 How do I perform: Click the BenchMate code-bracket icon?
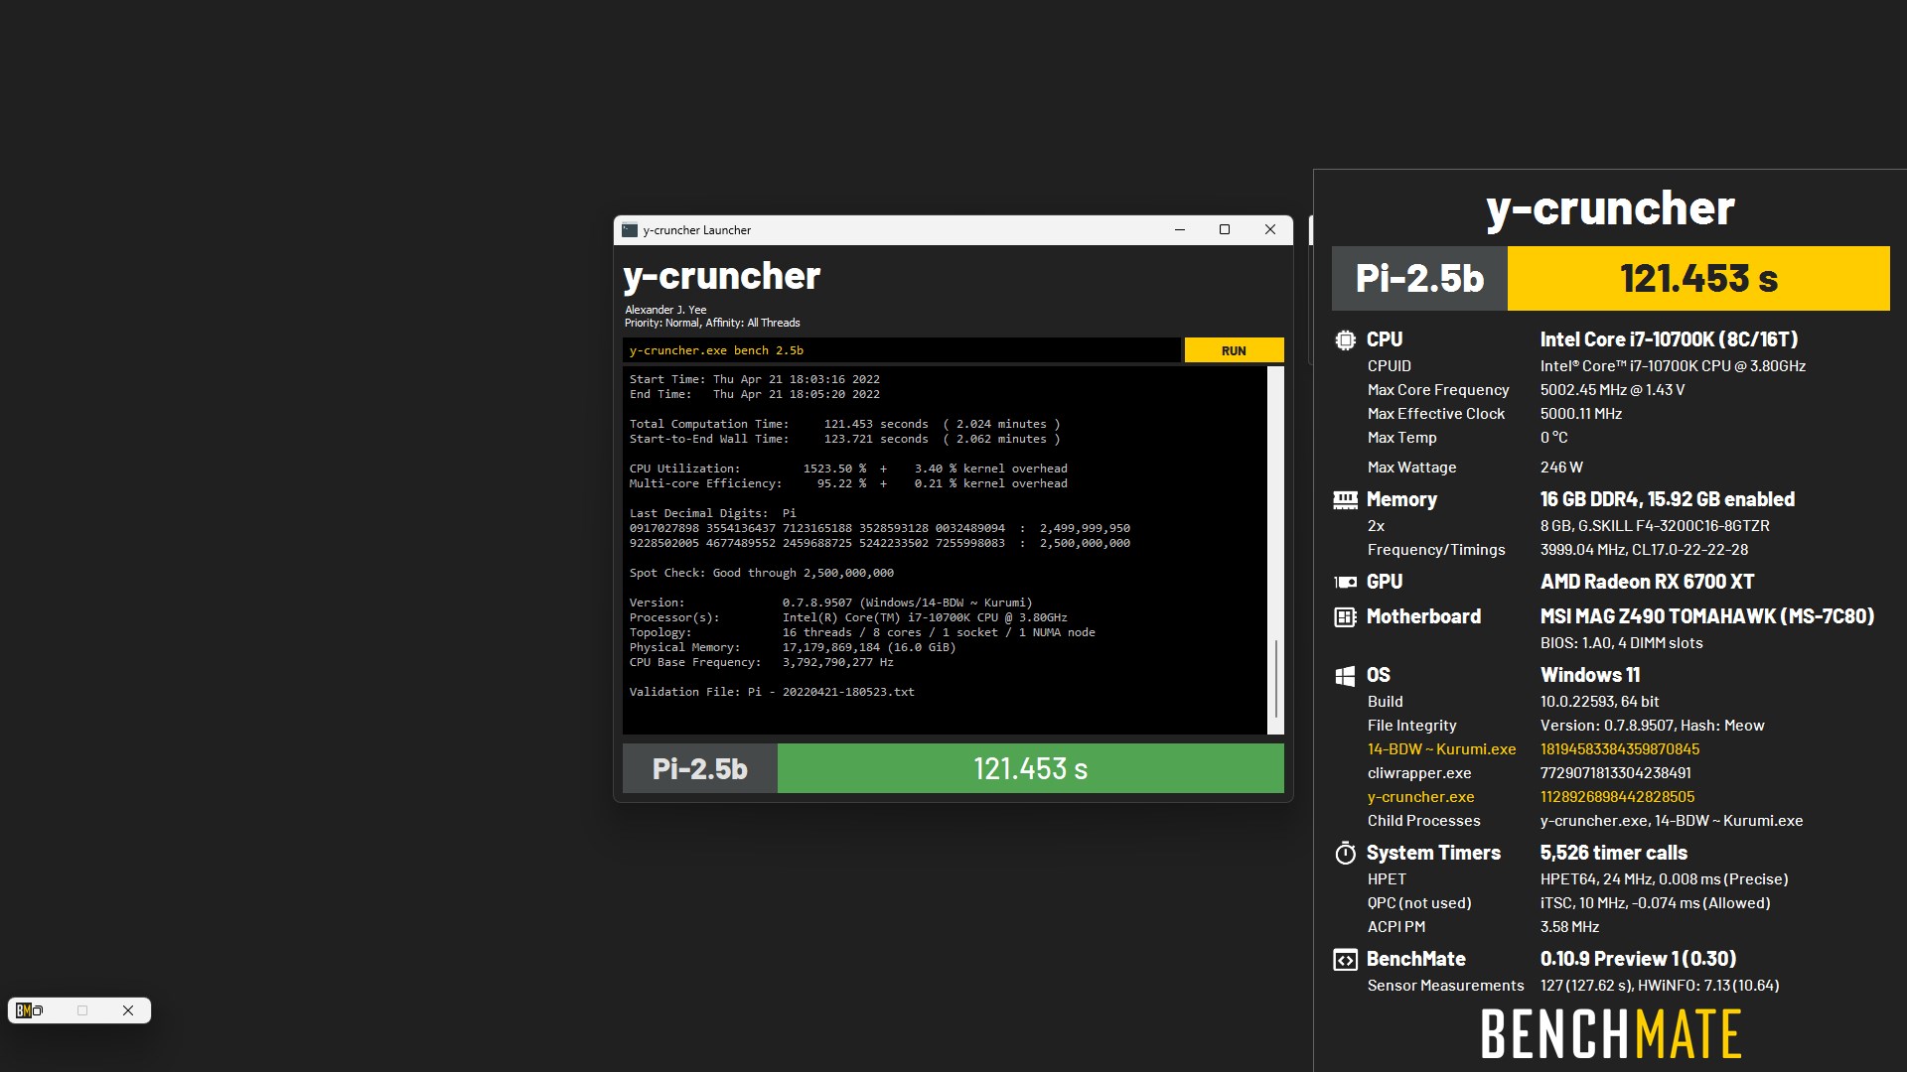[x=1345, y=960]
